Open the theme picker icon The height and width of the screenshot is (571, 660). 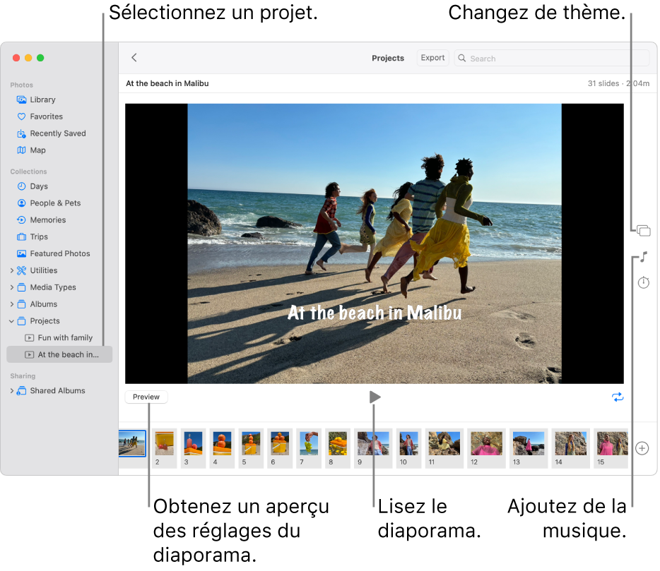(x=642, y=229)
